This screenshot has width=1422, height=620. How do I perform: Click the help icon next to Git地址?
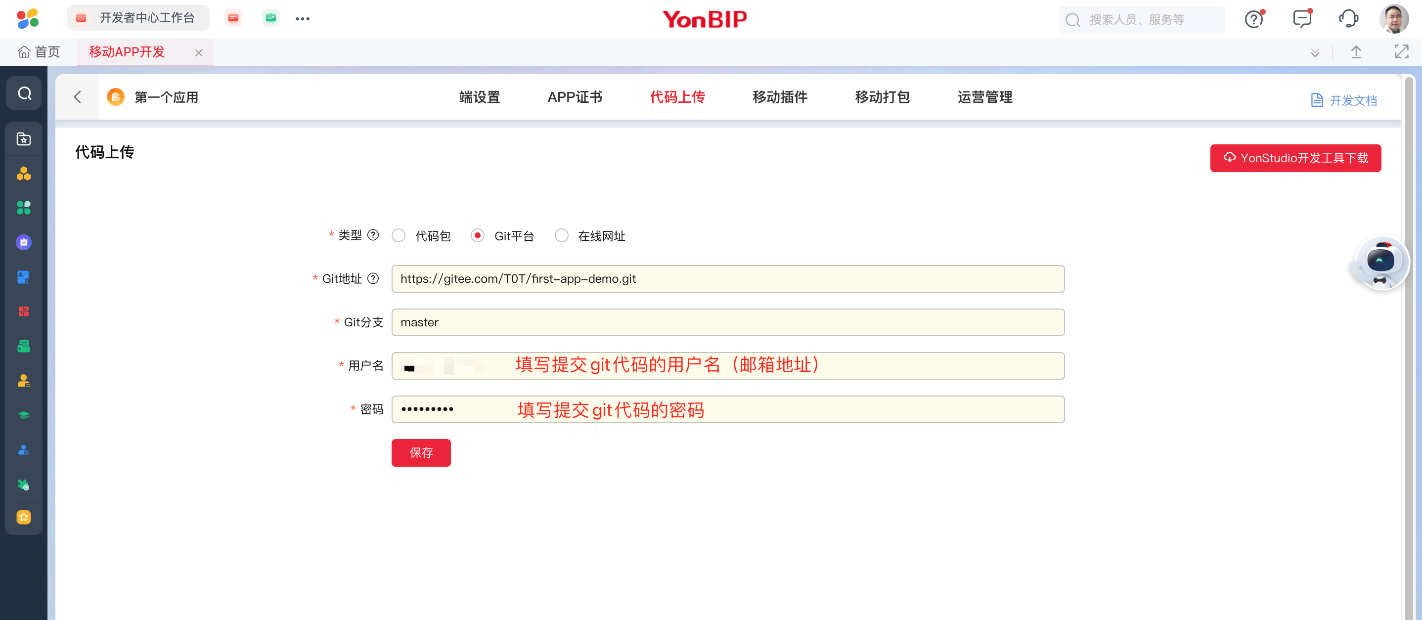pyautogui.click(x=373, y=279)
